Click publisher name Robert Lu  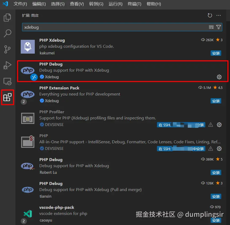[48, 172]
